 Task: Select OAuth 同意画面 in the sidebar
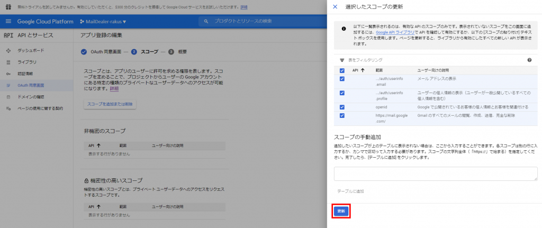click(x=31, y=85)
